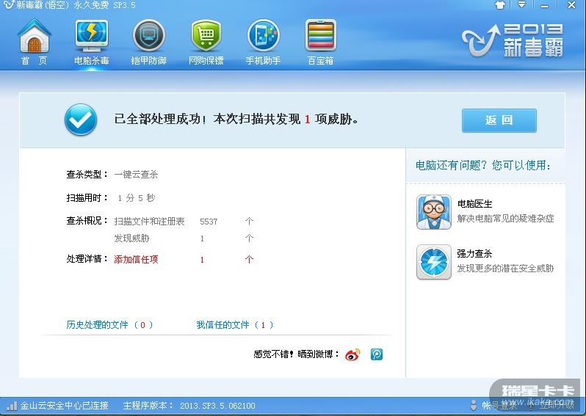
Task: Click the 添加信任项 red text
Action: click(x=136, y=259)
